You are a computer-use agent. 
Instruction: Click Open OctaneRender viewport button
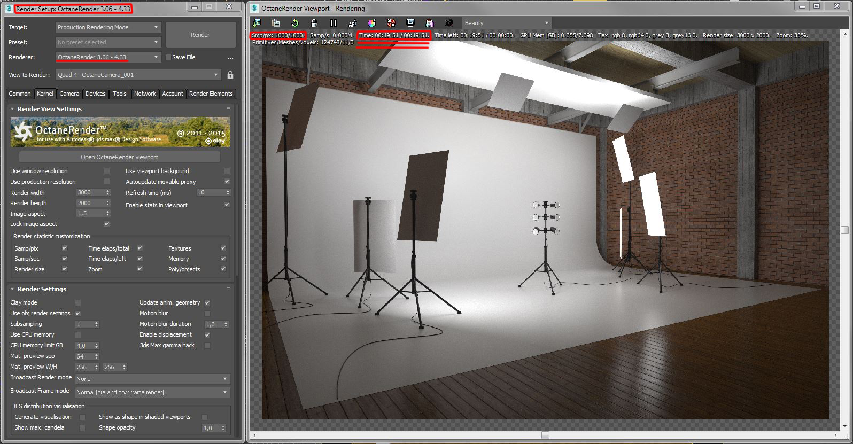[120, 157]
